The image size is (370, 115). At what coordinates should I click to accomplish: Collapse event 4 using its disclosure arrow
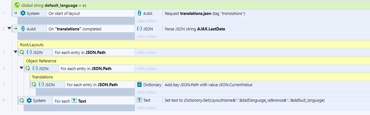coord(21,68)
